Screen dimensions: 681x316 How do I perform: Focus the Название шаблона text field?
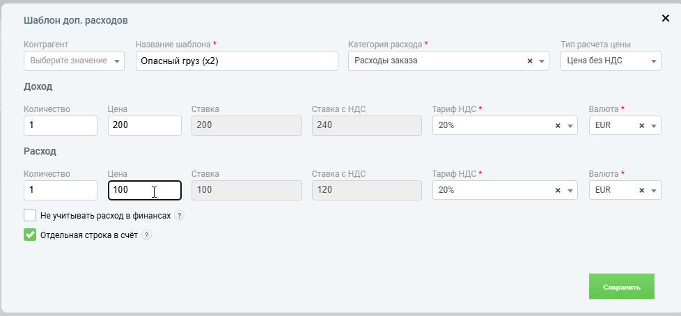pyautogui.click(x=237, y=61)
